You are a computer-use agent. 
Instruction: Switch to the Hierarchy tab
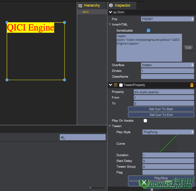pyautogui.click(x=92, y=5)
